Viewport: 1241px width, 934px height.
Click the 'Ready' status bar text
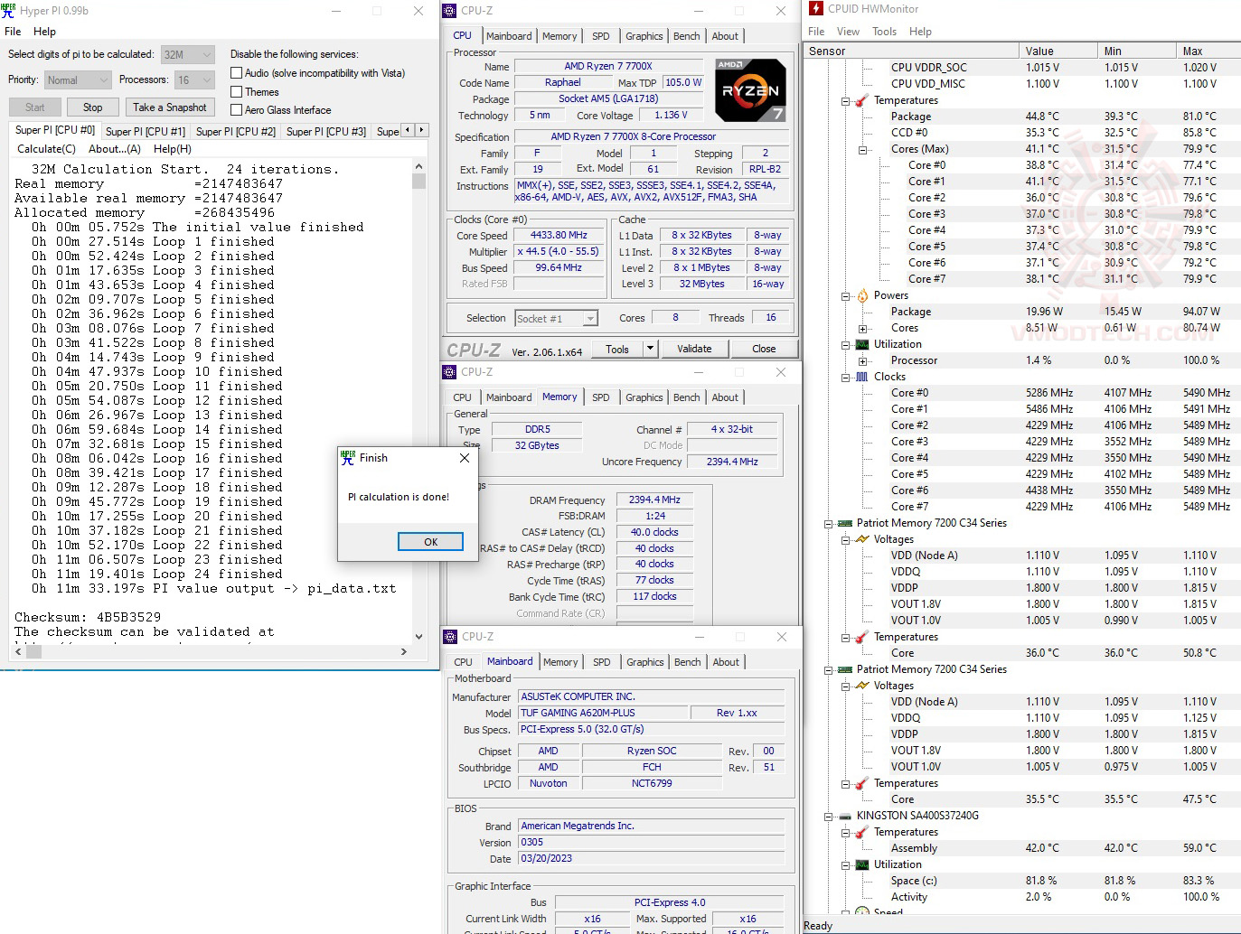click(x=818, y=926)
